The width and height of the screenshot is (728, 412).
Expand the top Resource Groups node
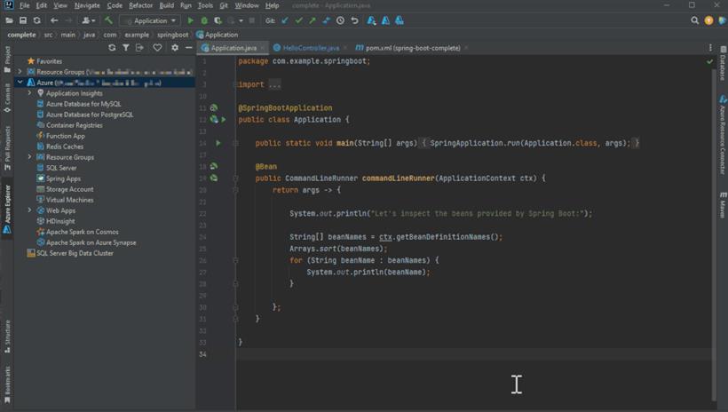click(x=20, y=72)
